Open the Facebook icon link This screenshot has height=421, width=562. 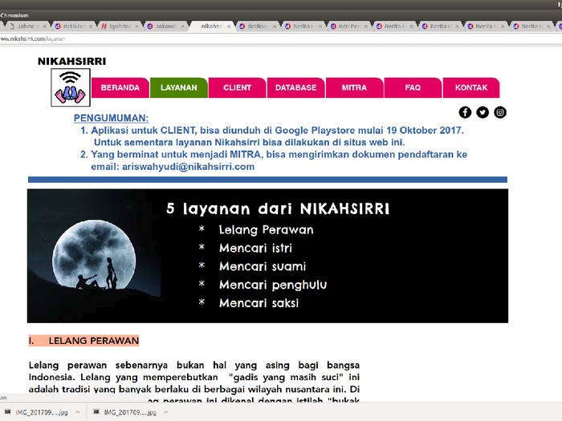[x=465, y=112]
